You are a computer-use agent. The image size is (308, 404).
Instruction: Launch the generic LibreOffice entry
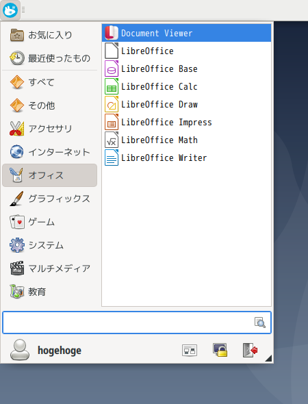[x=186, y=51]
